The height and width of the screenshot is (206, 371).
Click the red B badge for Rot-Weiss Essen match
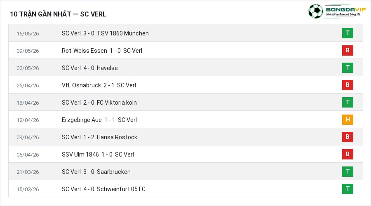(348, 50)
